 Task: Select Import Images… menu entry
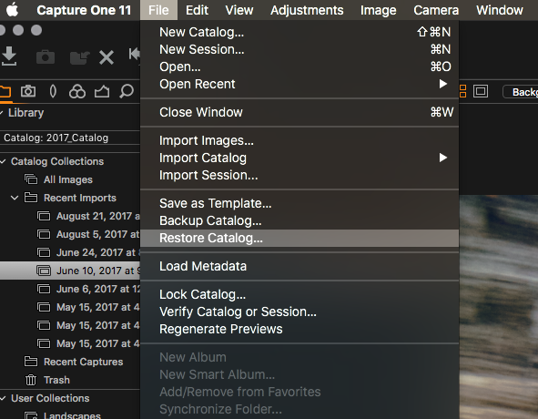(299, 140)
